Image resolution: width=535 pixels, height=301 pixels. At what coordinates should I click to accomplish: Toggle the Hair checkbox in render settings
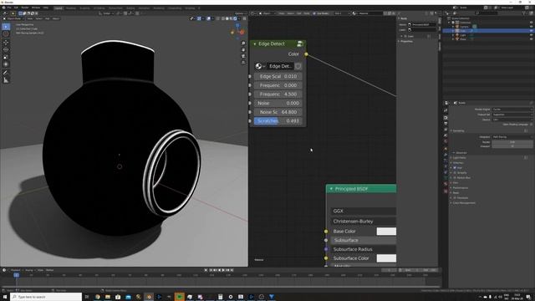tap(455, 167)
